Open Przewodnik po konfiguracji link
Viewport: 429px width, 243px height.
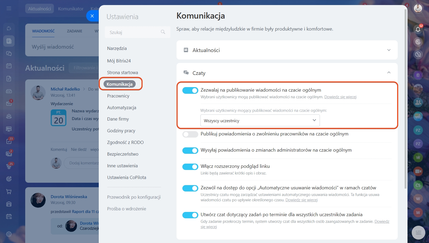tap(134, 197)
